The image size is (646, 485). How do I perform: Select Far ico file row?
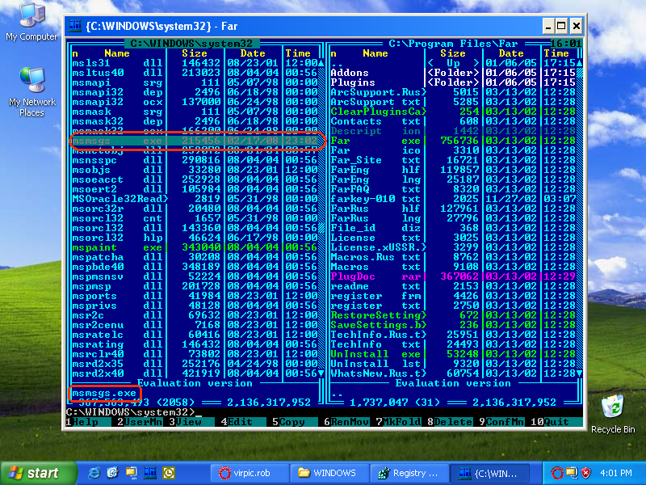(453, 150)
